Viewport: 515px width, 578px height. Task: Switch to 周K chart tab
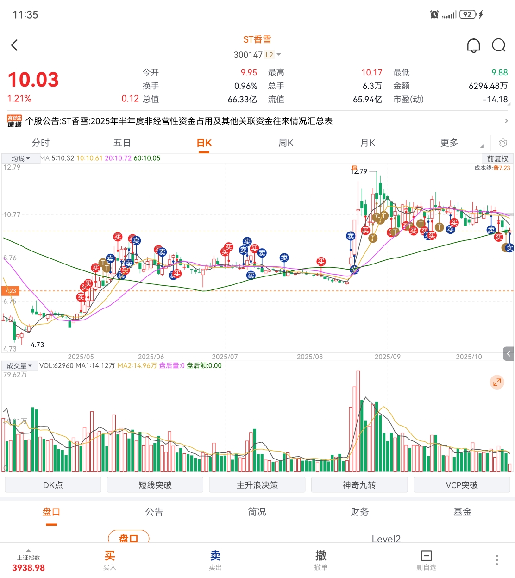[x=286, y=143]
